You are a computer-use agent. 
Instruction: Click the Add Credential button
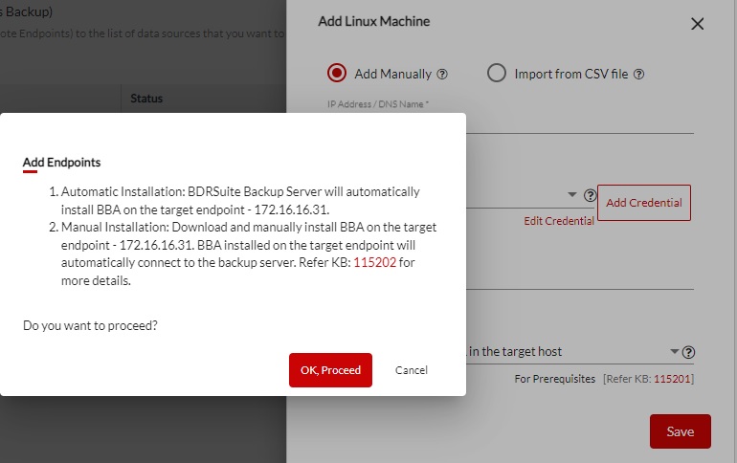click(x=644, y=203)
